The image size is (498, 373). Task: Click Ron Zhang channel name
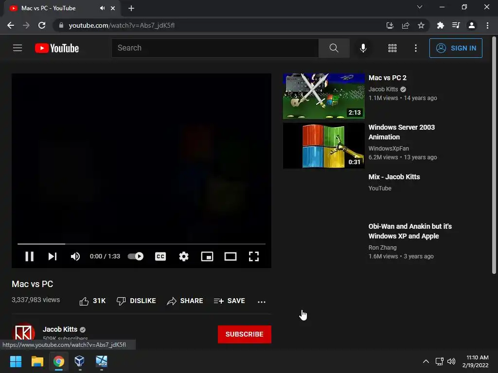(382, 247)
